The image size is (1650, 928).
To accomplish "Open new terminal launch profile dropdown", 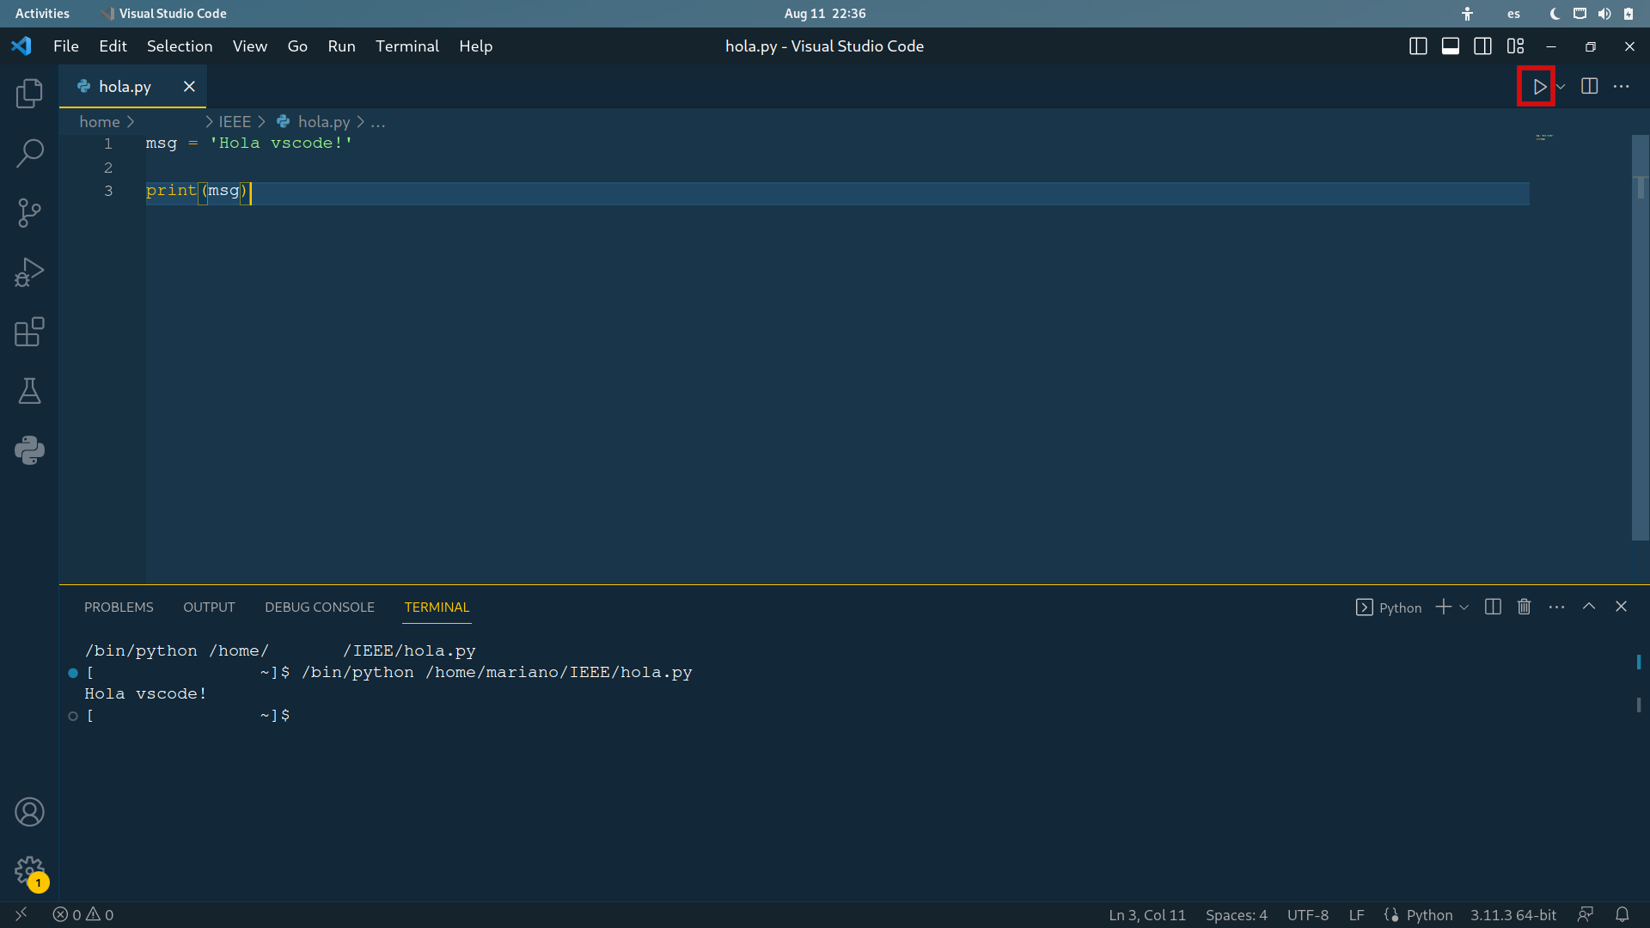I will [1464, 607].
